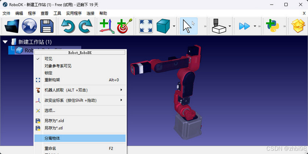Undo the last action
The width and height of the screenshot is (308, 154).
tap(68, 26)
